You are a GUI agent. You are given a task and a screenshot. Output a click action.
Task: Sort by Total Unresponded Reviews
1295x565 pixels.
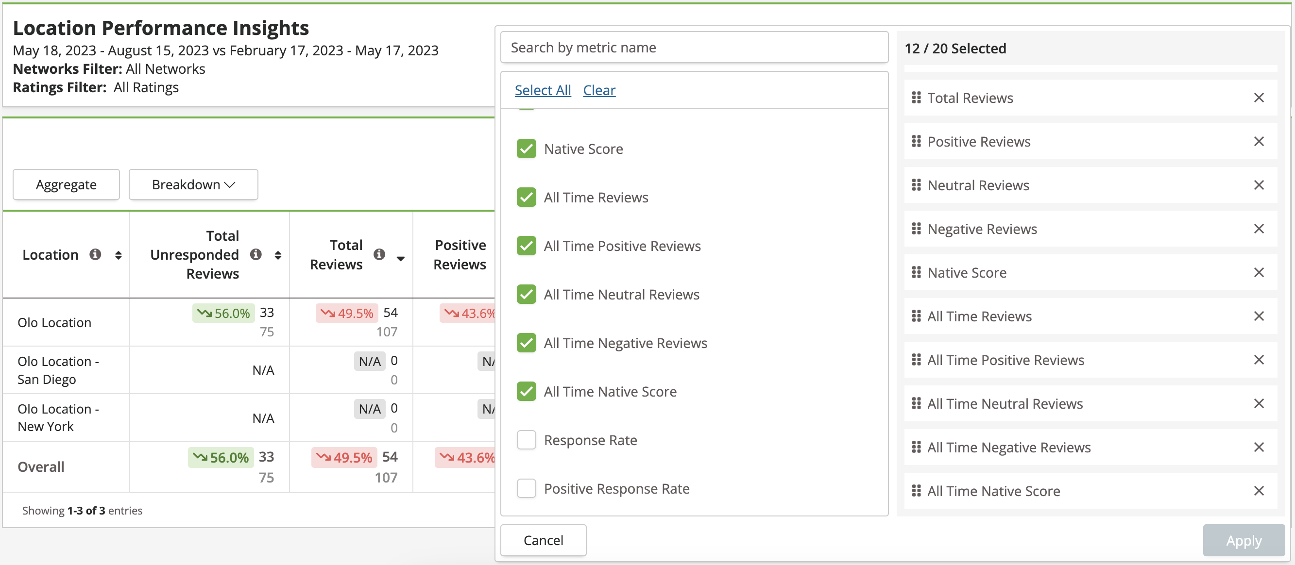coord(278,255)
